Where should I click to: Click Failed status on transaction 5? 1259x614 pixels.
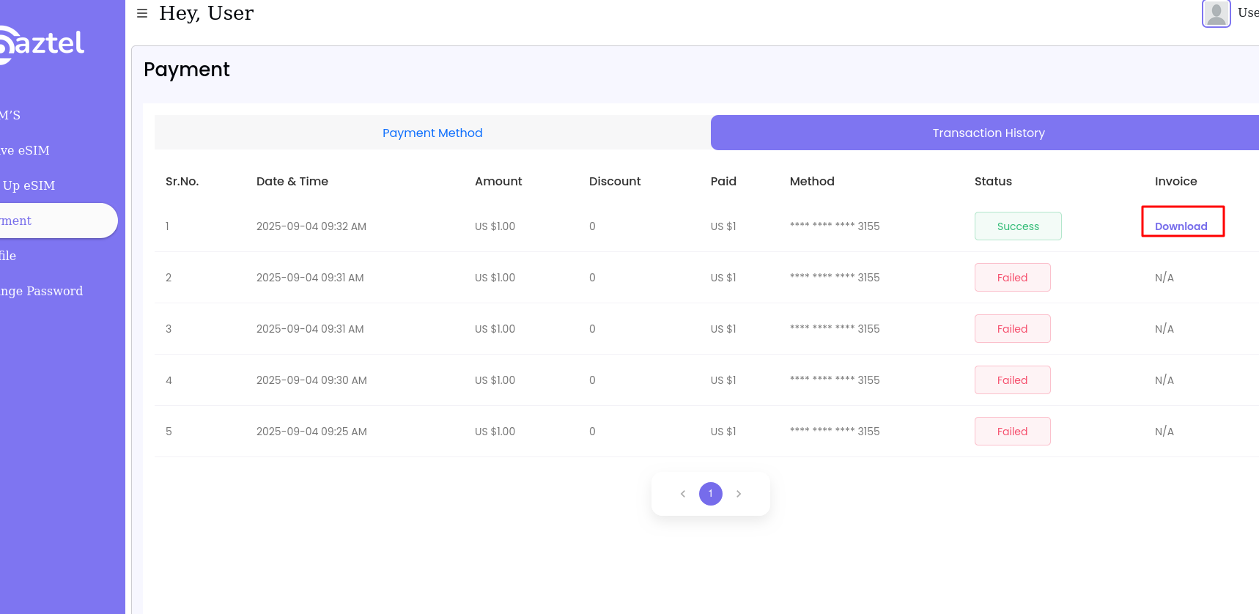point(1012,432)
